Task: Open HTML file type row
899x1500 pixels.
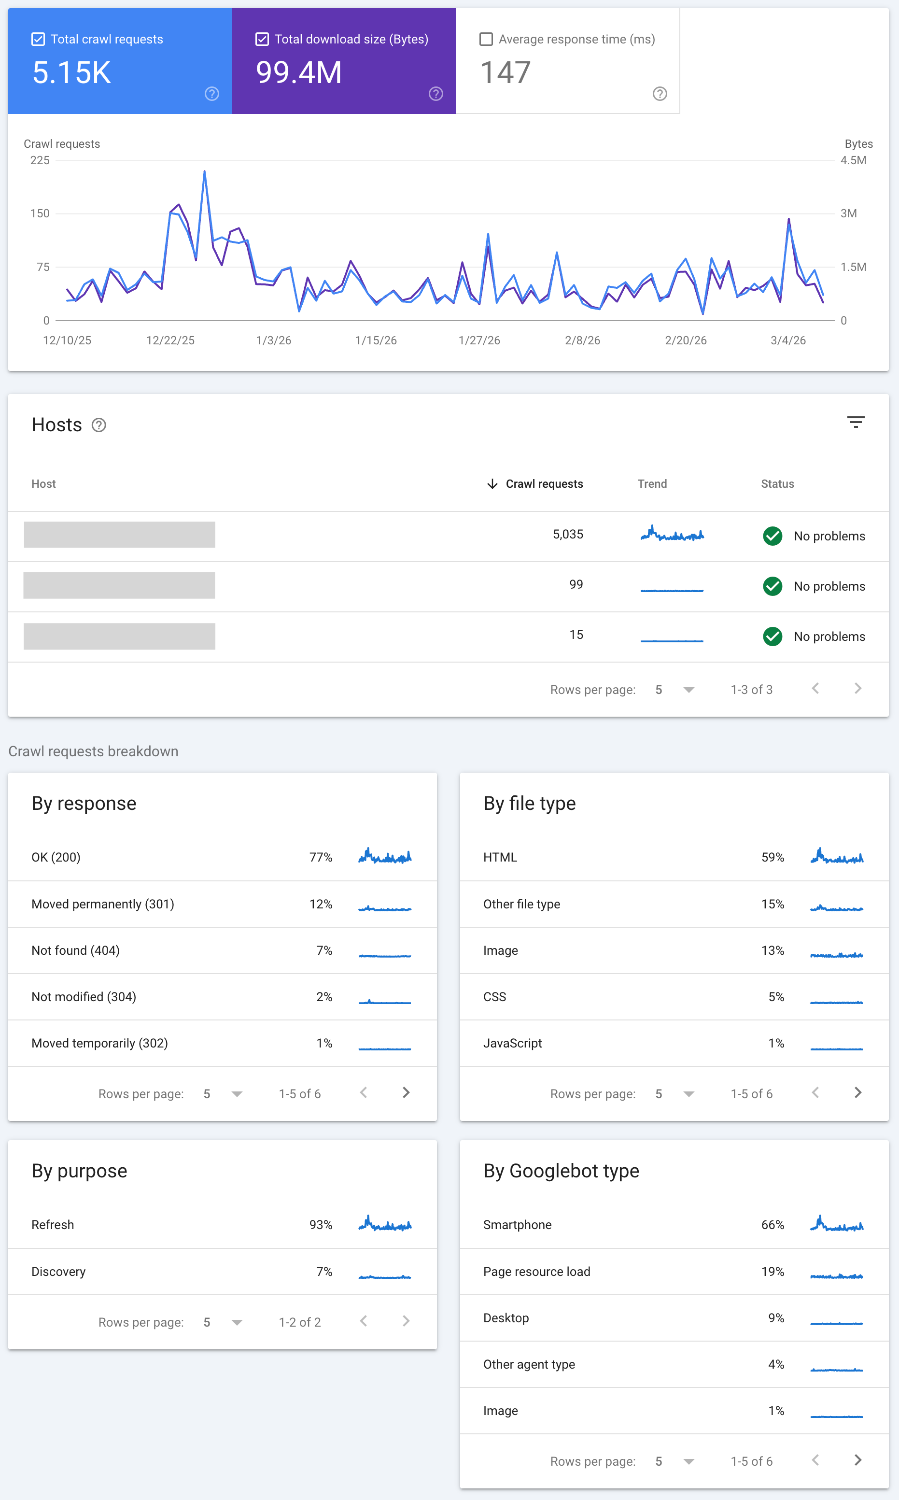Action: [674, 857]
